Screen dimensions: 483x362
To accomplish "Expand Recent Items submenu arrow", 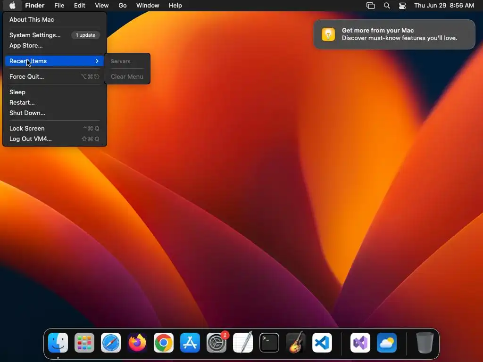I will click(x=97, y=61).
